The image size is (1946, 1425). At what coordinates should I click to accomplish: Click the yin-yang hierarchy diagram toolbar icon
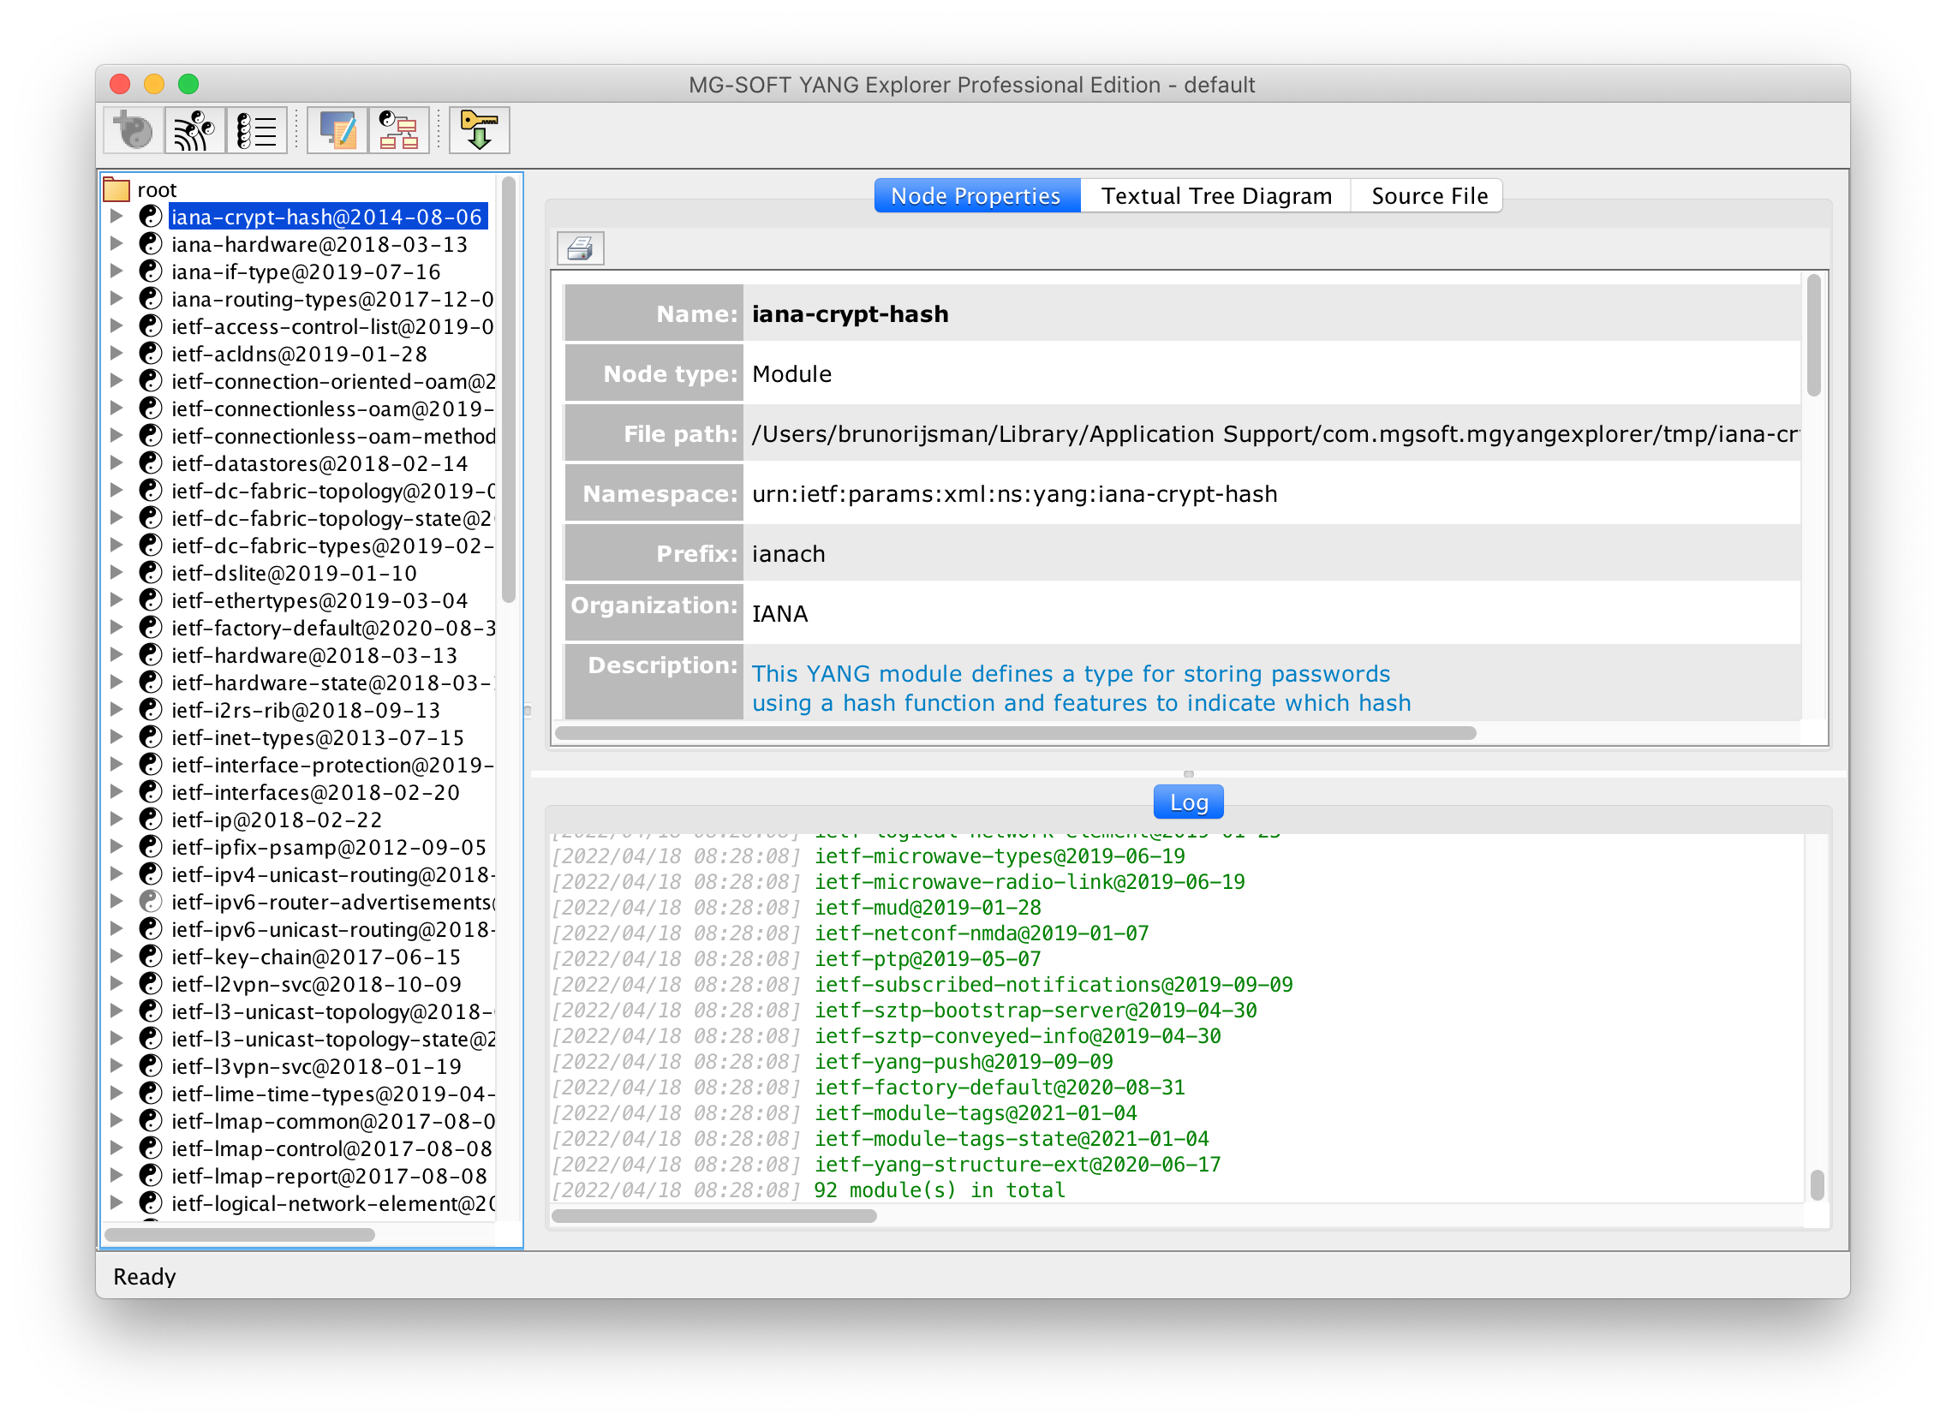pos(398,131)
